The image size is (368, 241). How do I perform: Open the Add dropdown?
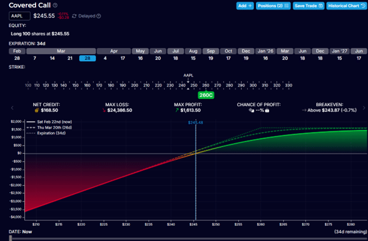245,6
